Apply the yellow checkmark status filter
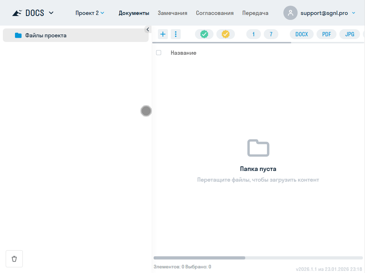 (226, 34)
